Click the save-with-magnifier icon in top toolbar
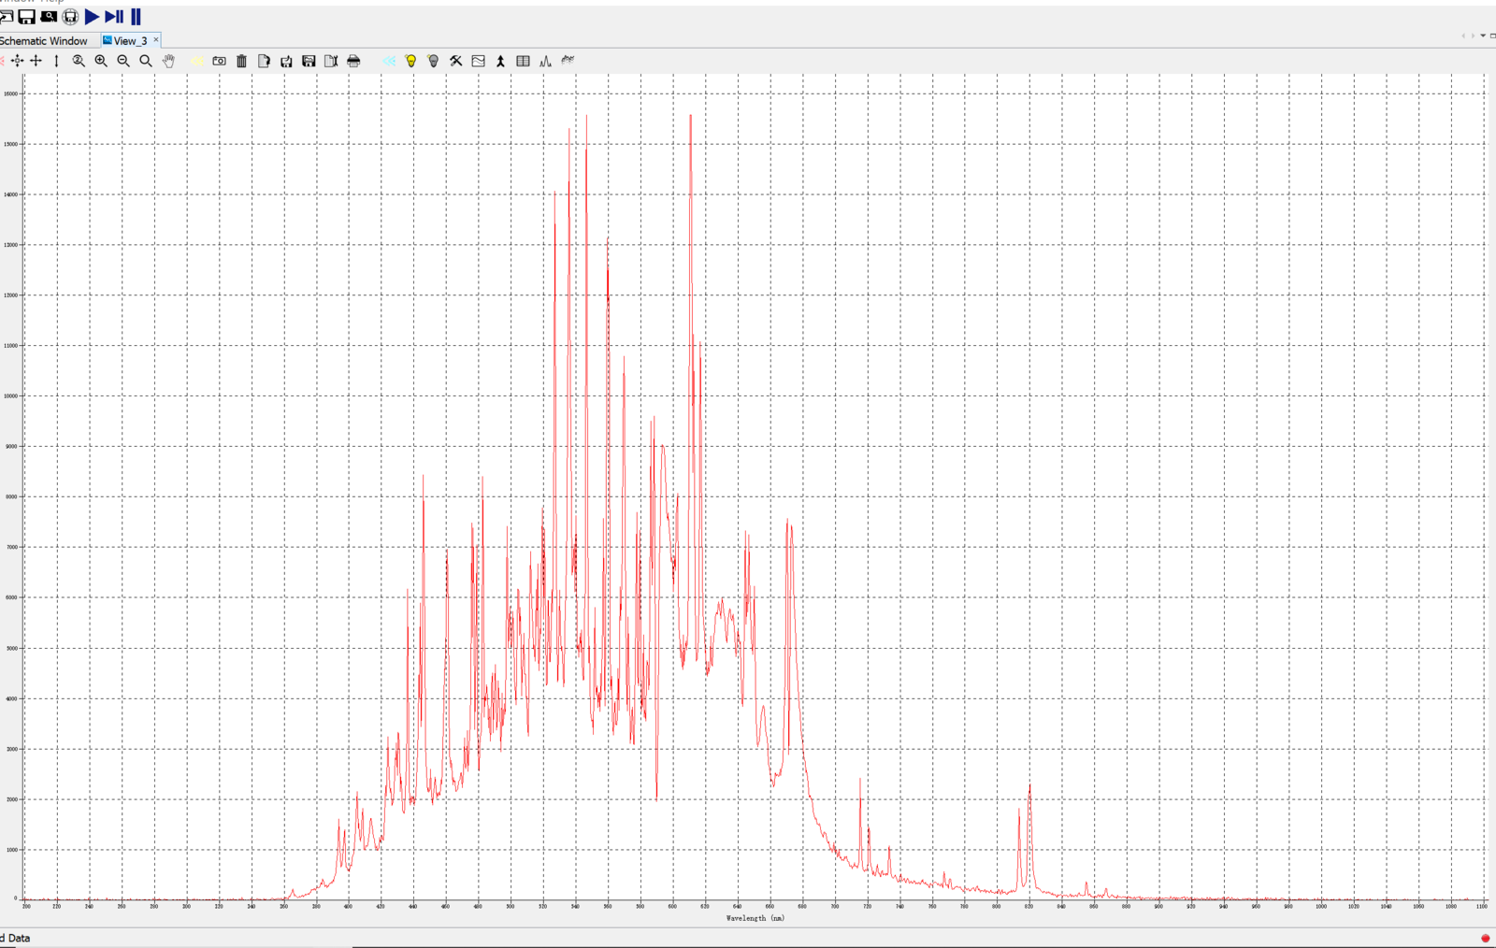1496x948 pixels. (48, 17)
